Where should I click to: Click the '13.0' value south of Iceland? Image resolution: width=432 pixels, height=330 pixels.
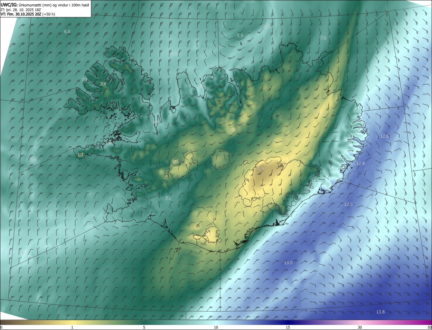tap(288, 263)
